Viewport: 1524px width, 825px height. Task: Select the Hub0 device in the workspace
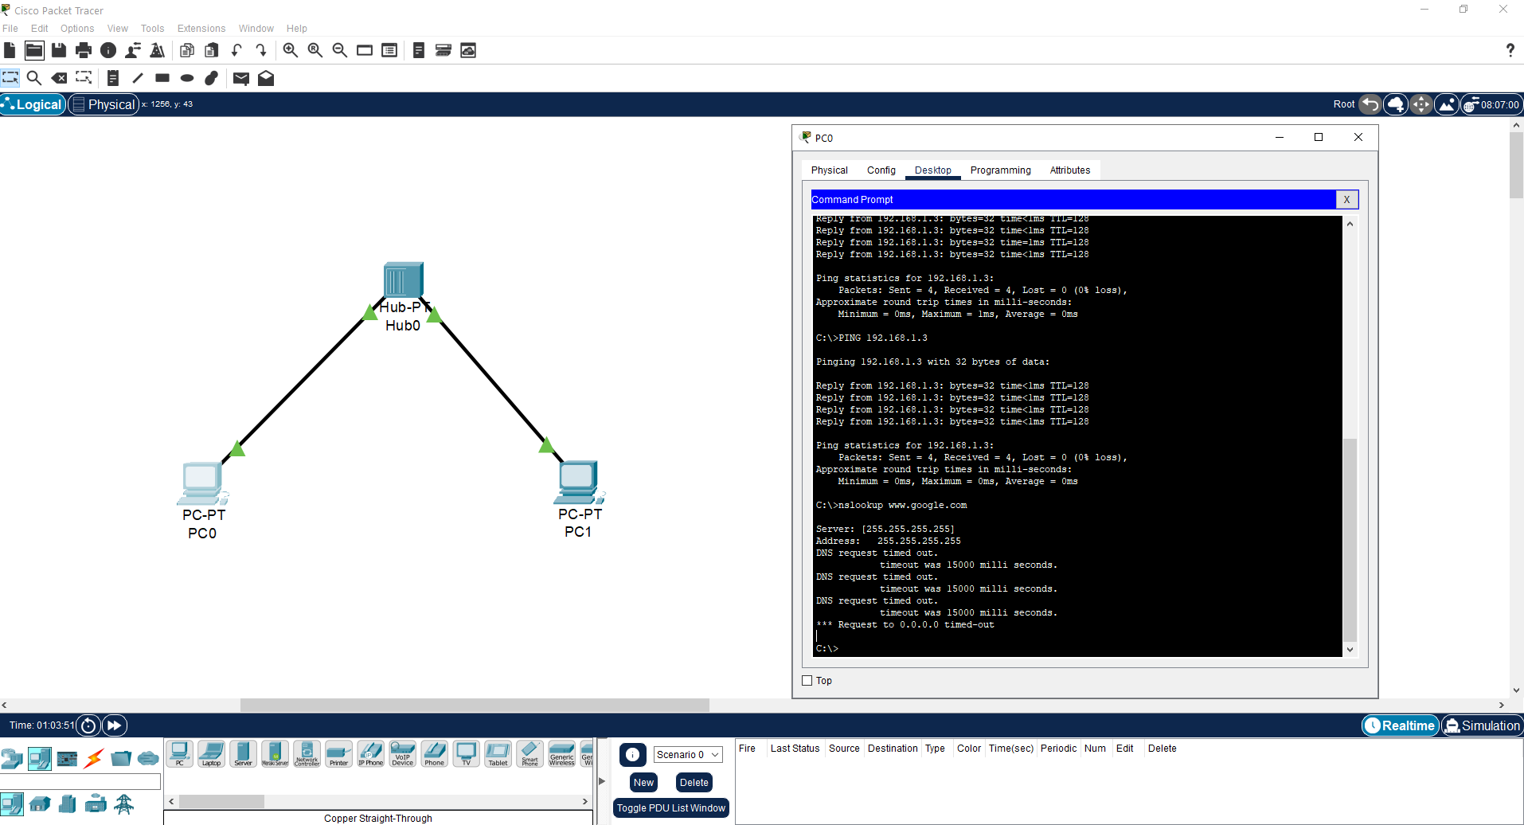pyautogui.click(x=403, y=280)
